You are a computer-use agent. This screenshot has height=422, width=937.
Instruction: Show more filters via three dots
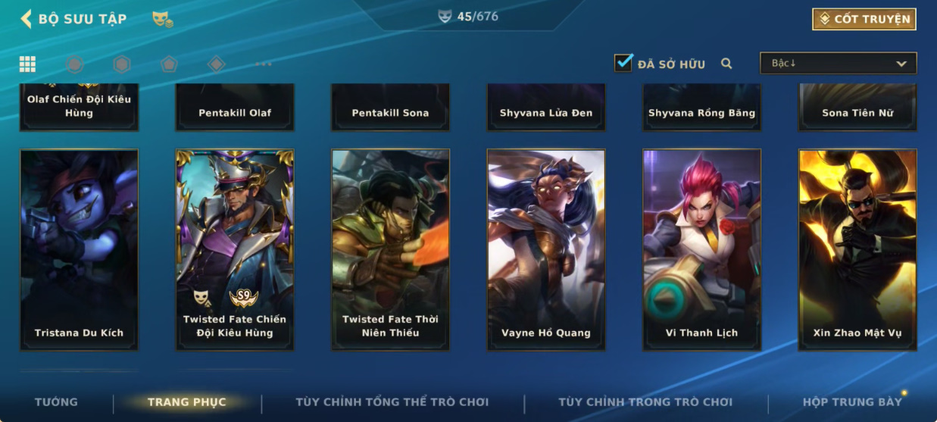[x=264, y=64]
